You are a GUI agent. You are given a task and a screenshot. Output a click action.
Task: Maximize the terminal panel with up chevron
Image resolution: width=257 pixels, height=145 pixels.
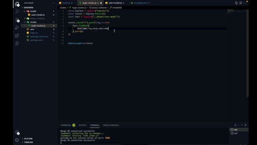[x=242, y=125]
